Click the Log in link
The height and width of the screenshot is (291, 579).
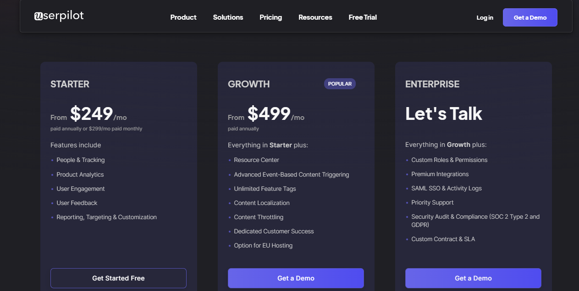point(485,17)
